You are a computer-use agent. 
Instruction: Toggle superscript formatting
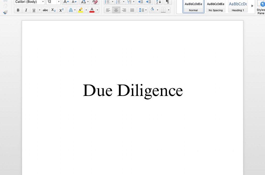tap(61, 10)
